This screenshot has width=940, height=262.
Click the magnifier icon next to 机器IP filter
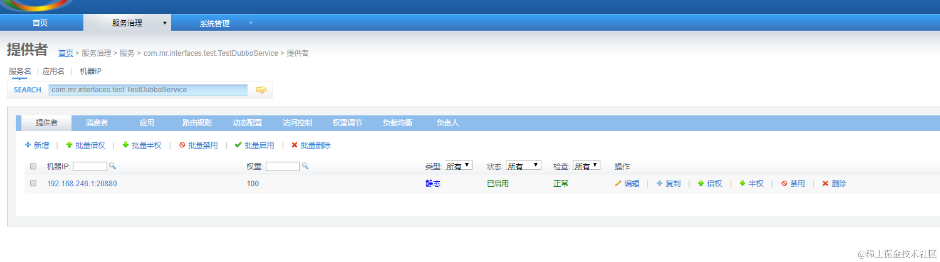(112, 166)
